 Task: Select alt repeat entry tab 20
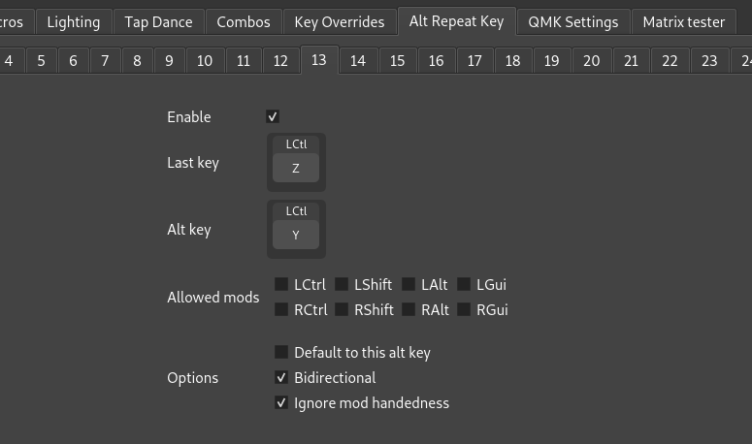click(591, 61)
